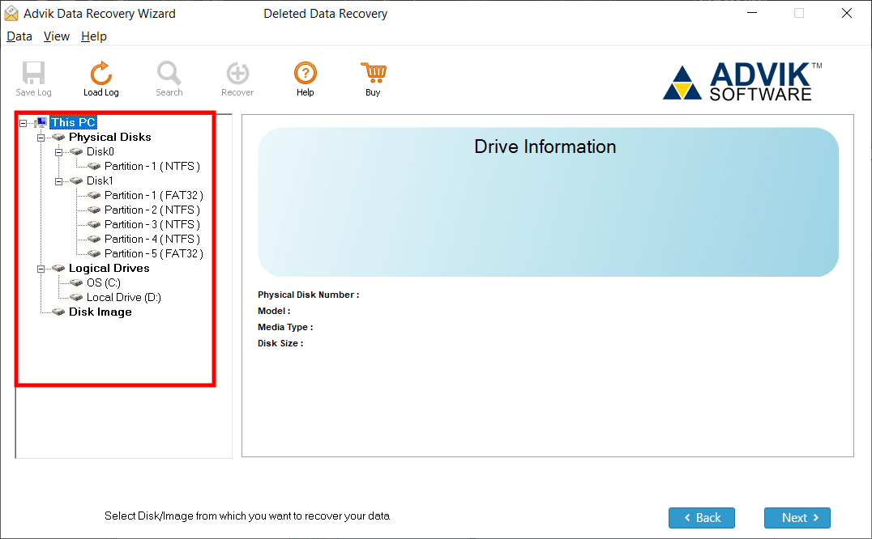Click the Search magnifier icon
This screenshot has width=872, height=539.
(x=169, y=73)
